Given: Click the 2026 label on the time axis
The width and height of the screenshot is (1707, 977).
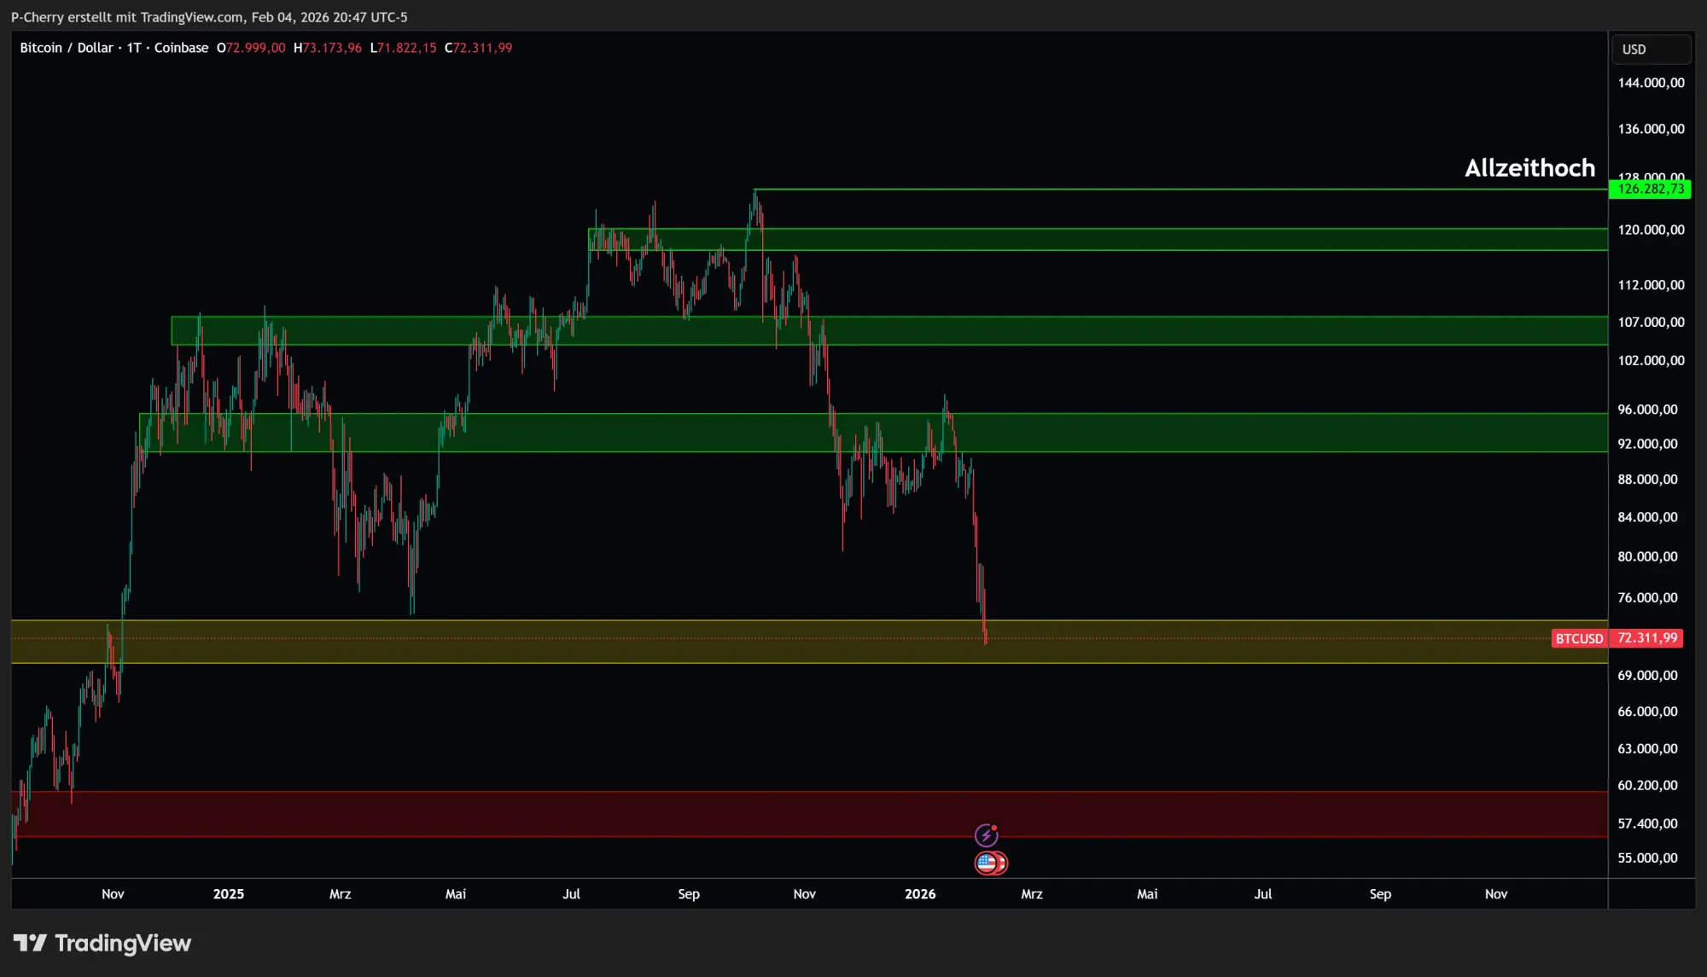Looking at the screenshot, I should tap(919, 893).
